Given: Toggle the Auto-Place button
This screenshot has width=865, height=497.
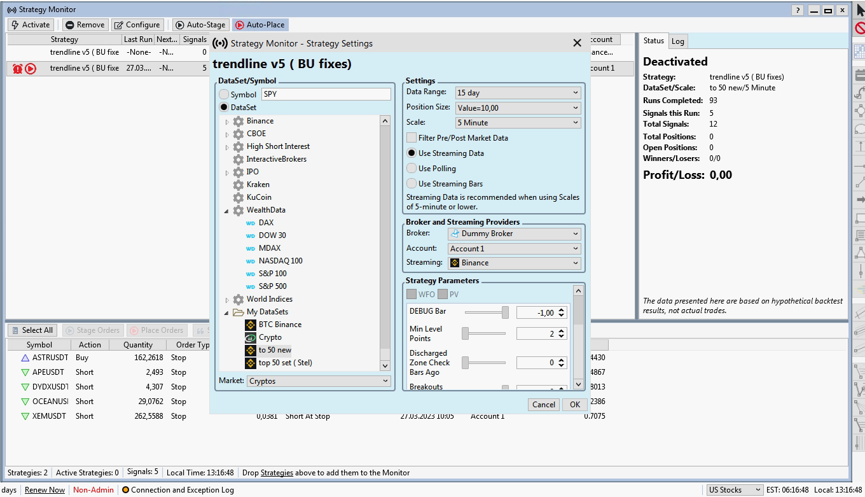Looking at the screenshot, I should pos(259,25).
